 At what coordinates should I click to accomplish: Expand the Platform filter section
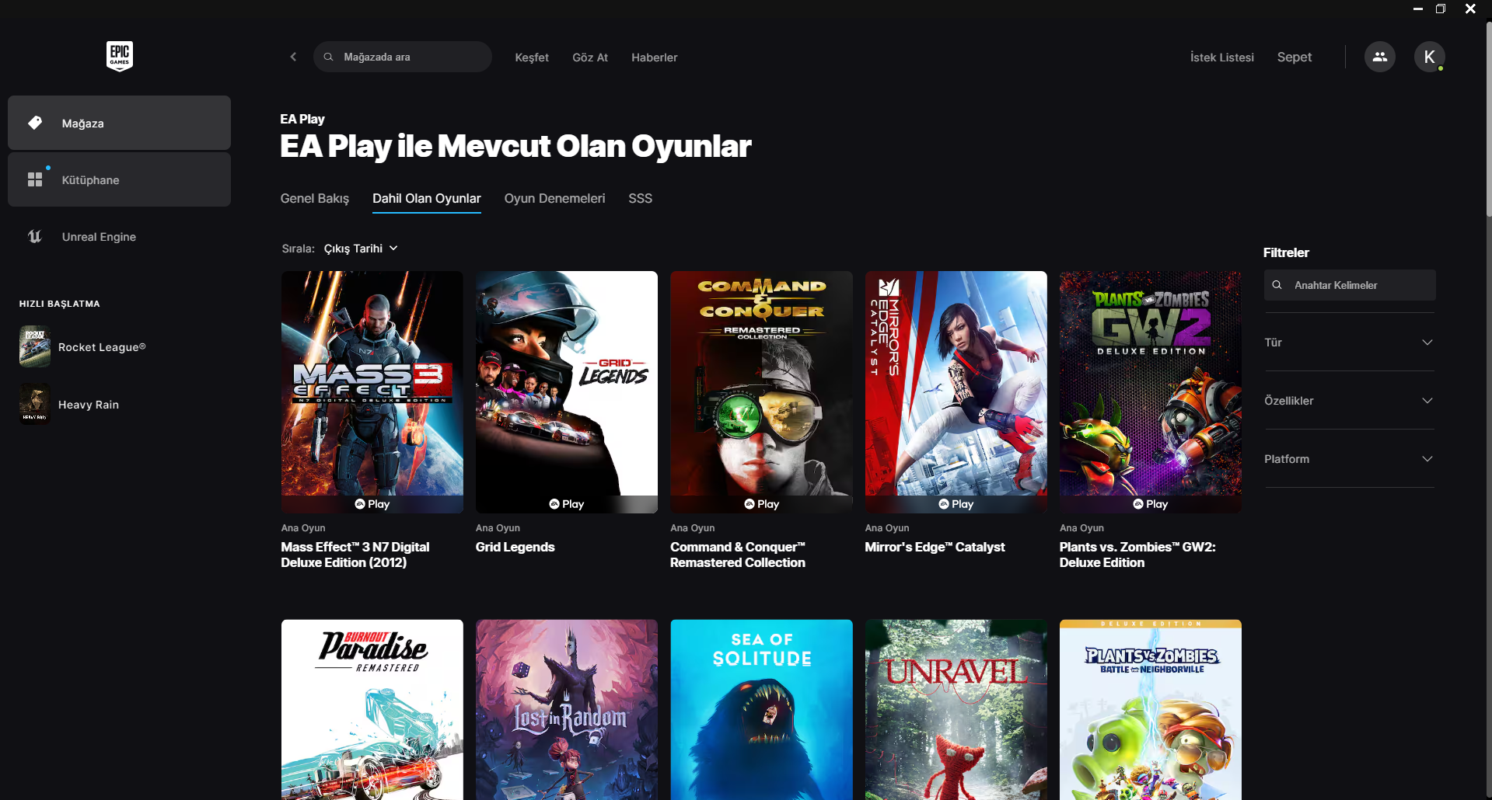(1350, 459)
